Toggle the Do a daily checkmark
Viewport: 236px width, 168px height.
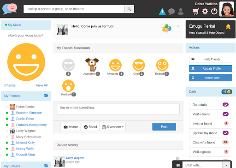(225, 105)
